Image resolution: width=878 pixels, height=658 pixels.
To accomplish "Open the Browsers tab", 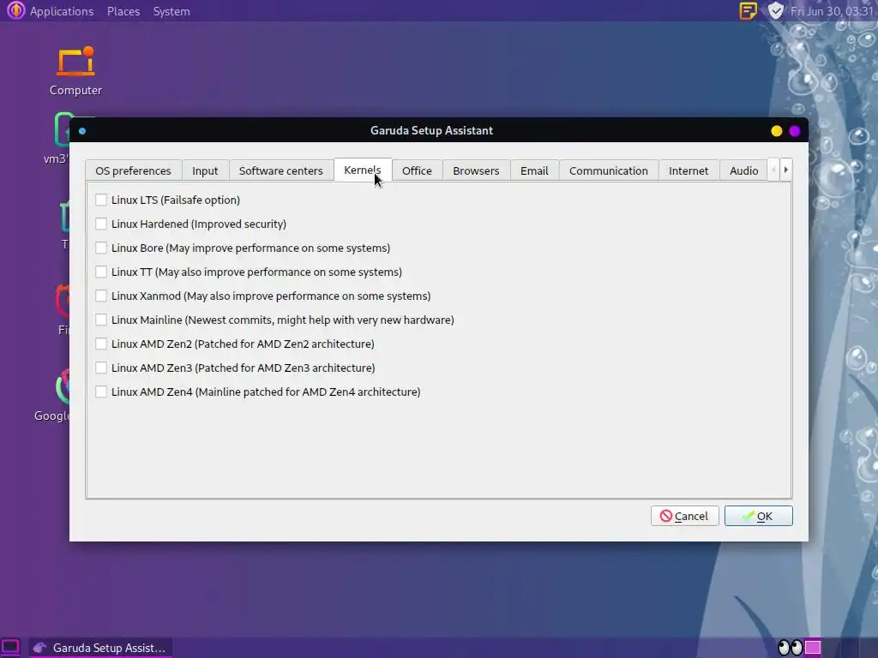I will pos(476,170).
